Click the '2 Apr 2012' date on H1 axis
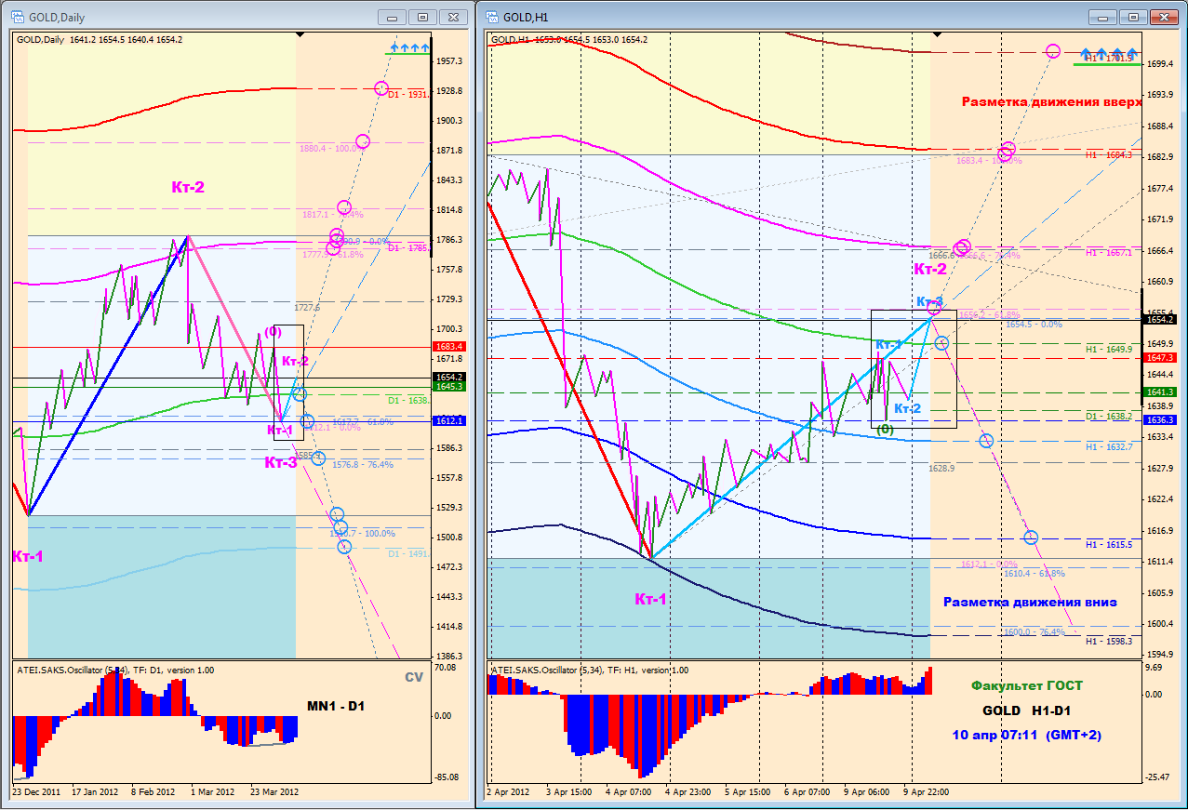 pyautogui.click(x=508, y=792)
